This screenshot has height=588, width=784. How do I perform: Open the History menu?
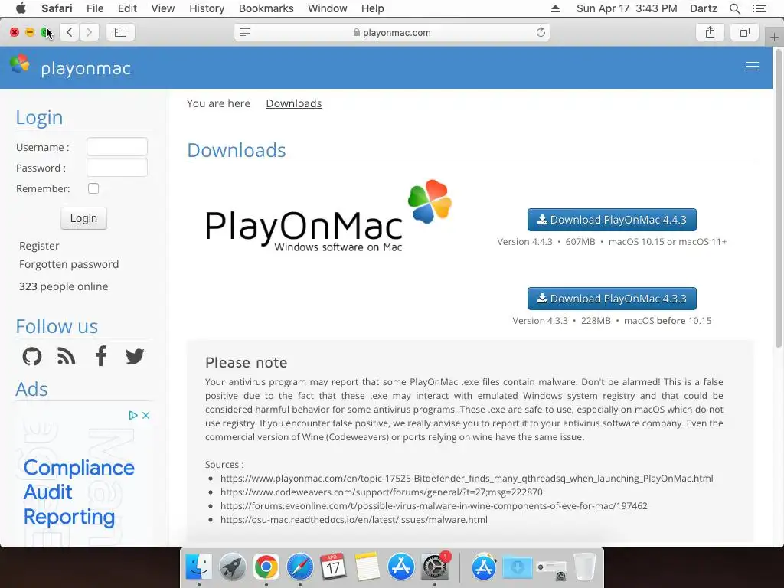pyautogui.click(x=207, y=8)
